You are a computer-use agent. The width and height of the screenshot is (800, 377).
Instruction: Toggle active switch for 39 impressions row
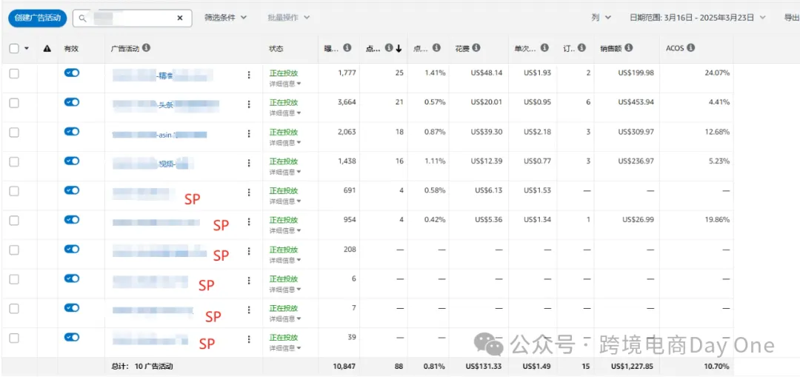[x=72, y=337]
